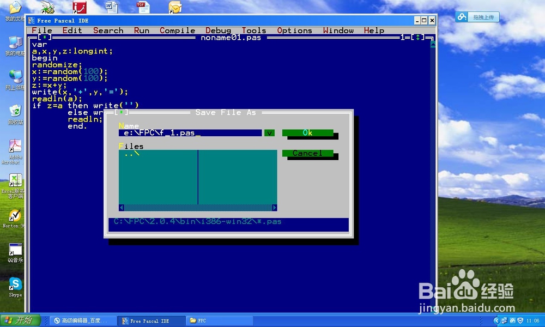Open the Recycle Bin desktop icon
The width and height of the screenshot is (545, 327).
click(15, 114)
